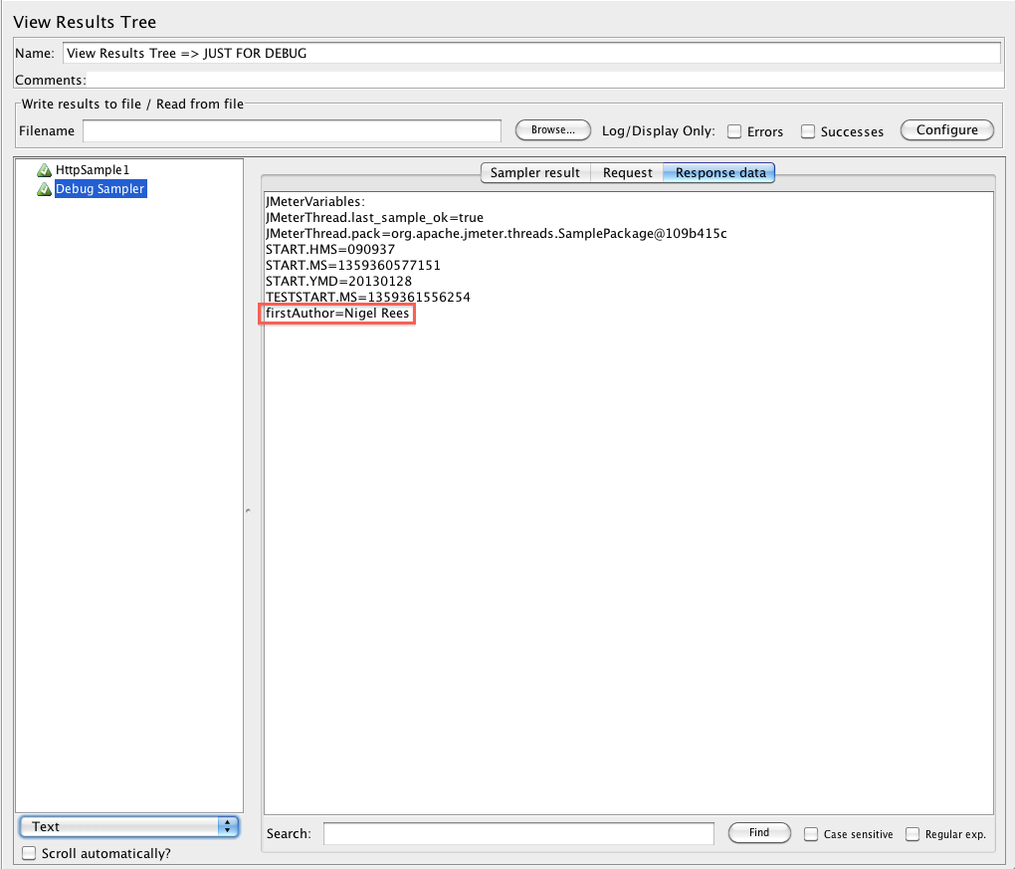Switch to the Request tab
Viewport: 1015px width, 869px height.
pyautogui.click(x=628, y=173)
